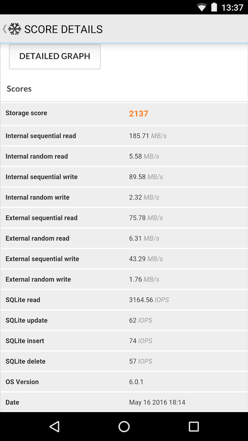Select the SQLite delete row
Image resolution: width=248 pixels, height=441 pixels.
tap(124, 362)
